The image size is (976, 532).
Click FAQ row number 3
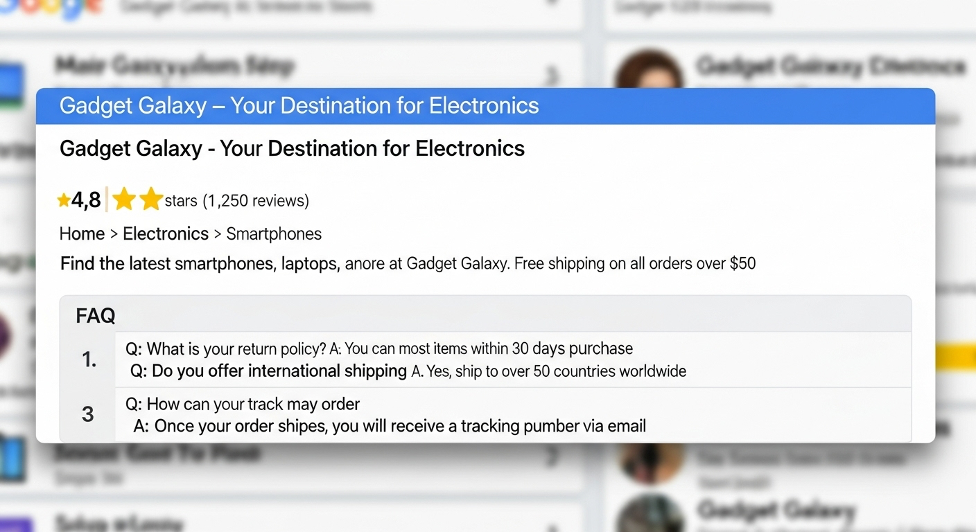(88, 414)
